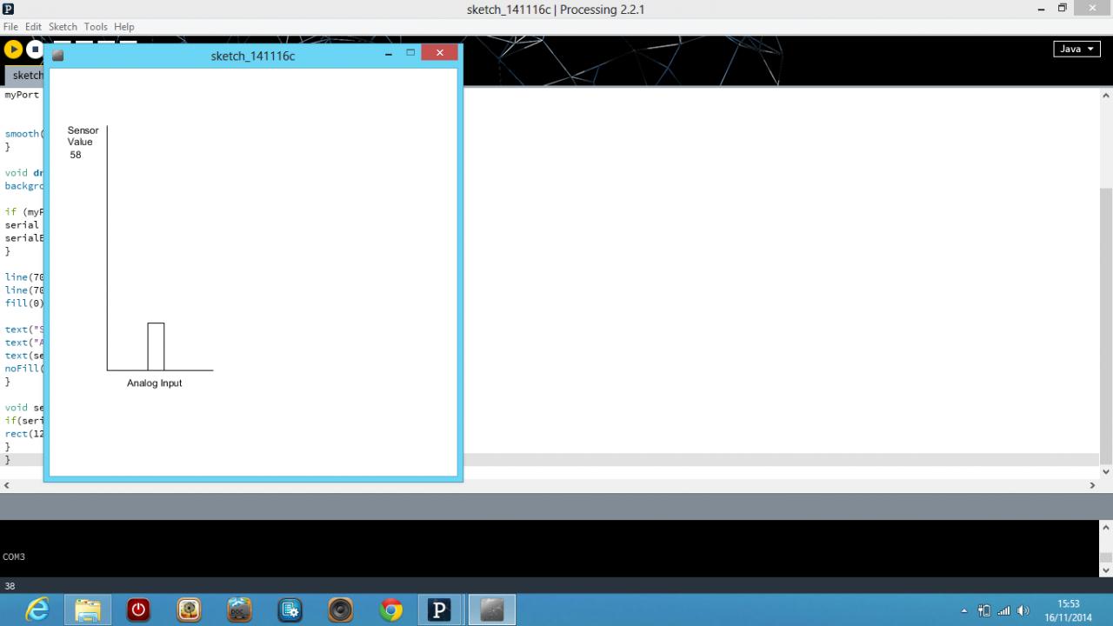Click the 'rect(12' code line
1113x626 pixels.
coord(23,434)
